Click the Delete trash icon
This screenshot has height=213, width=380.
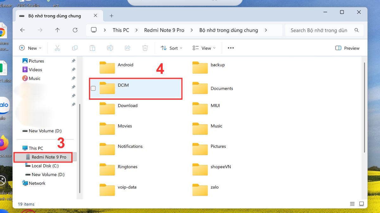click(145, 48)
